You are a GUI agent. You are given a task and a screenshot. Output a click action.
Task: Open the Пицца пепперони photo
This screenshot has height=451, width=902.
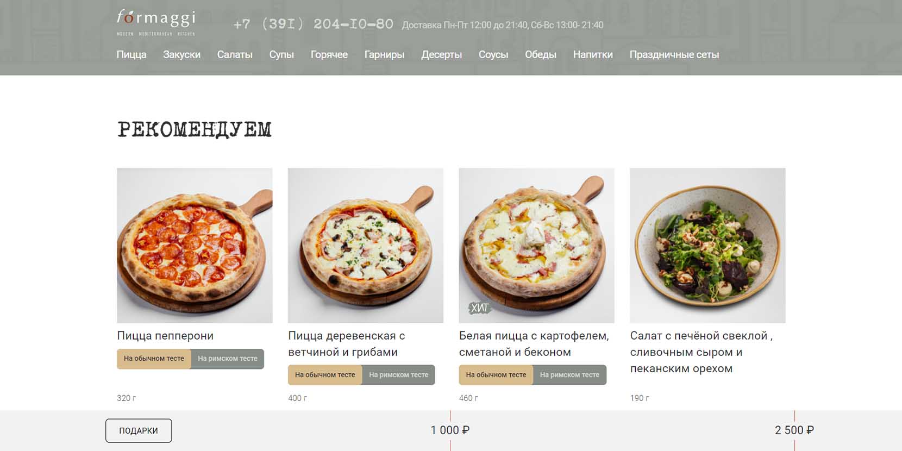(195, 246)
